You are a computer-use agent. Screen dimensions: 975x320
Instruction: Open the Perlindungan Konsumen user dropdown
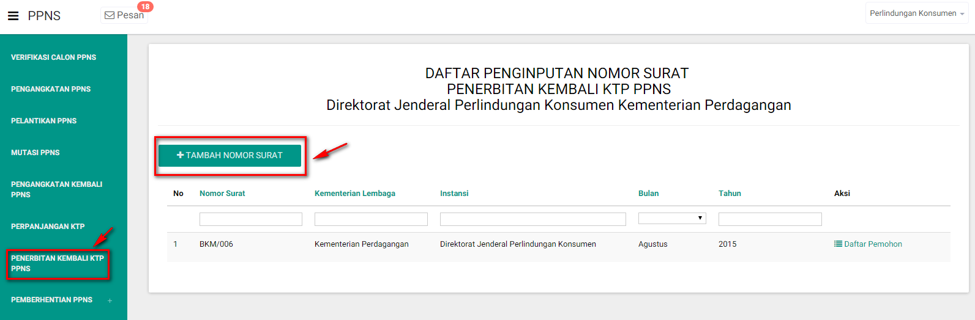(916, 13)
